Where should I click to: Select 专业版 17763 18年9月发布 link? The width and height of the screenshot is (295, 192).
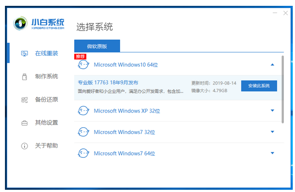tap(108, 83)
